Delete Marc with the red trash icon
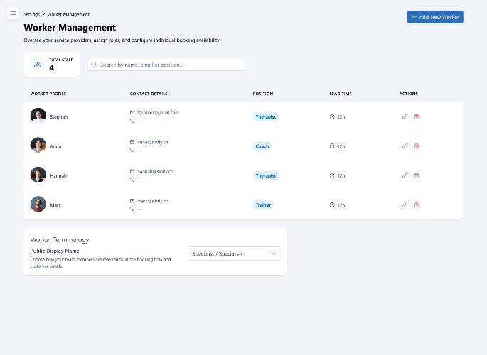The image size is (487, 355). point(417,205)
